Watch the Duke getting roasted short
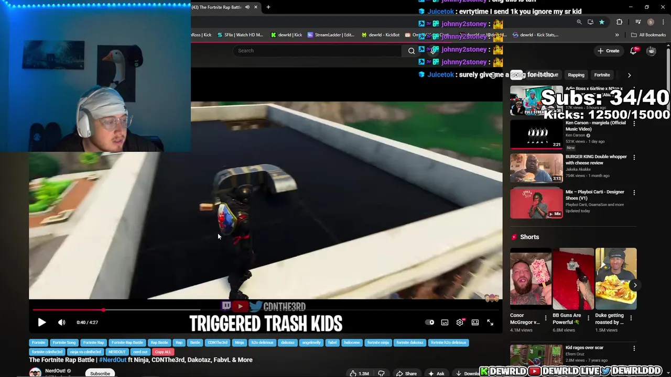The height and width of the screenshot is (377, 671). click(616, 279)
